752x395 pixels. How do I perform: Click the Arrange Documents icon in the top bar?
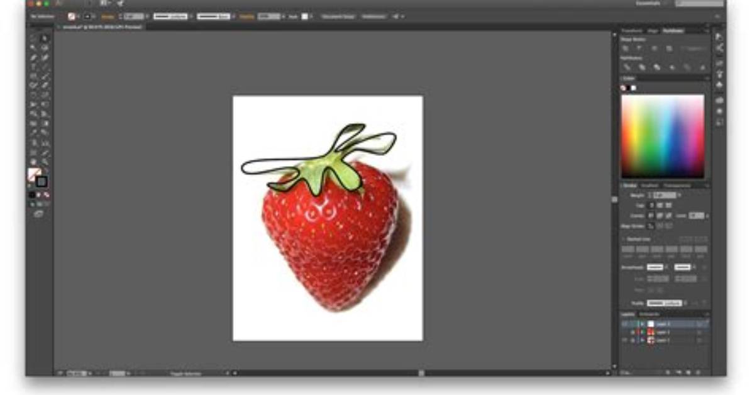[x=104, y=3]
